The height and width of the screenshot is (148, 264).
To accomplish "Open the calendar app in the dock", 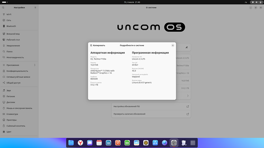I will pos(99,143).
